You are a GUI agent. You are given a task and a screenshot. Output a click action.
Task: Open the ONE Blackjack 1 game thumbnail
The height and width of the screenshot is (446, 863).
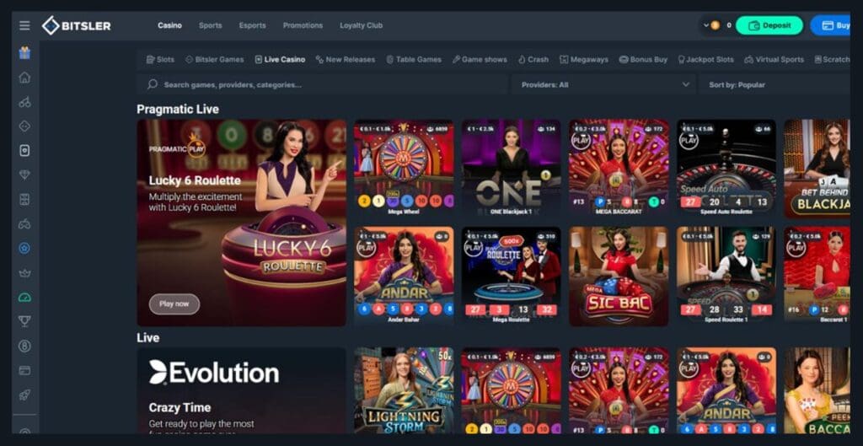(512, 168)
